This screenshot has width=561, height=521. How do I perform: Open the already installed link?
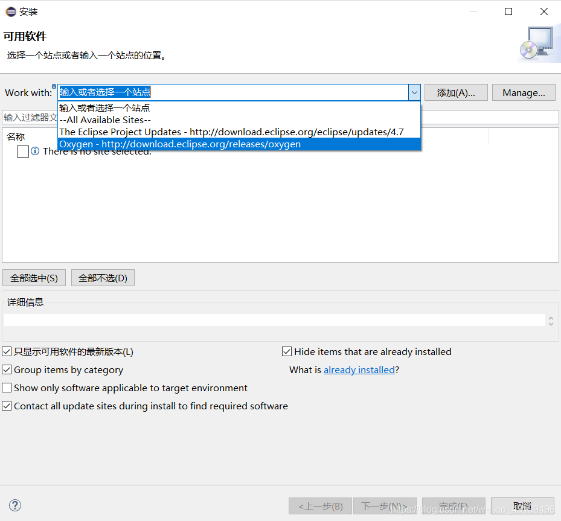tap(359, 369)
